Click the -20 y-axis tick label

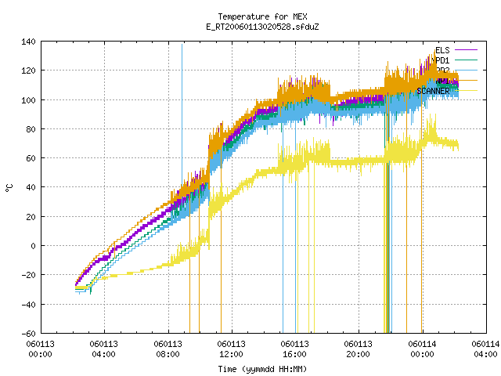coord(28,275)
